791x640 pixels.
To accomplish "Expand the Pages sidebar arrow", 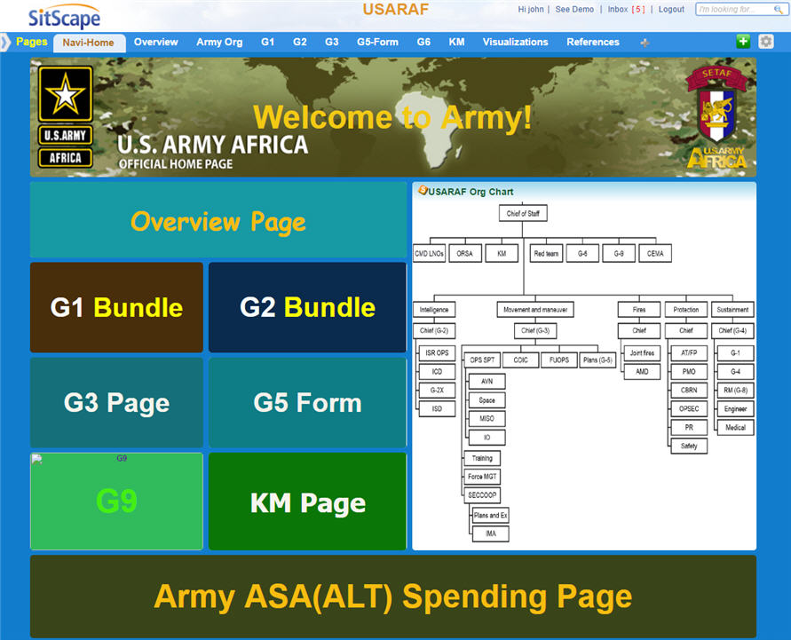I will click(x=5, y=42).
